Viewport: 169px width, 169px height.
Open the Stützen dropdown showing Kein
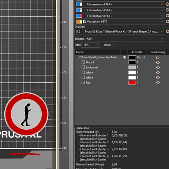125,38
